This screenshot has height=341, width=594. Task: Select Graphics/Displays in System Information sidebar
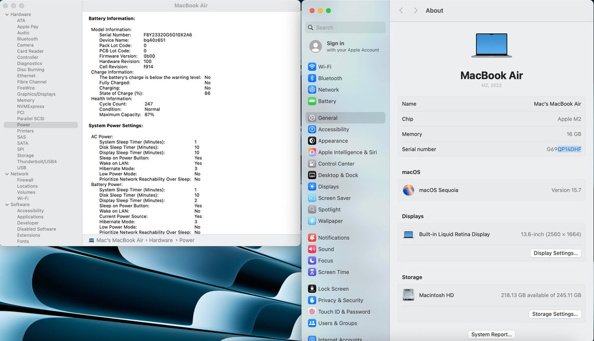coord(36,94)
